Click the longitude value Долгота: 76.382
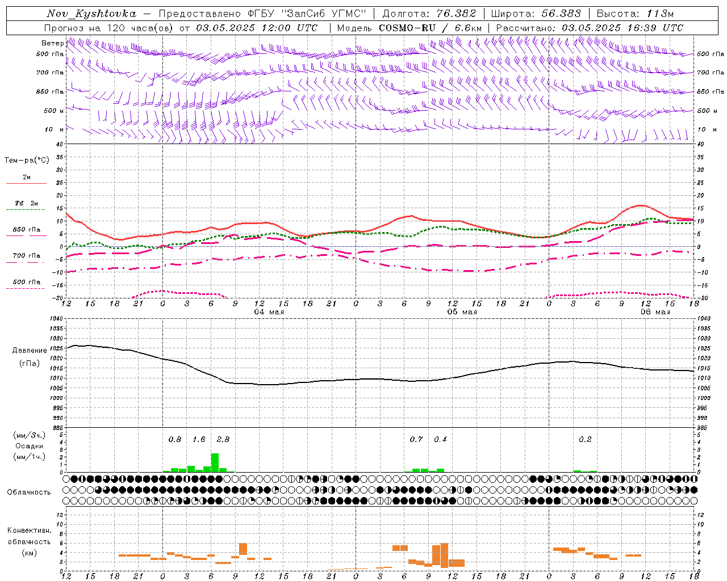 pyautogui.click(x=429, y=14)
